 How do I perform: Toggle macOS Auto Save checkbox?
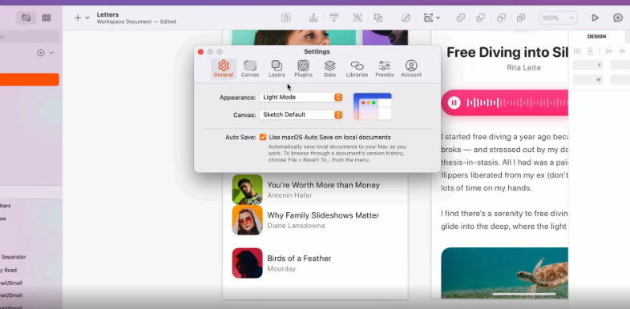(x=263, y=137)
